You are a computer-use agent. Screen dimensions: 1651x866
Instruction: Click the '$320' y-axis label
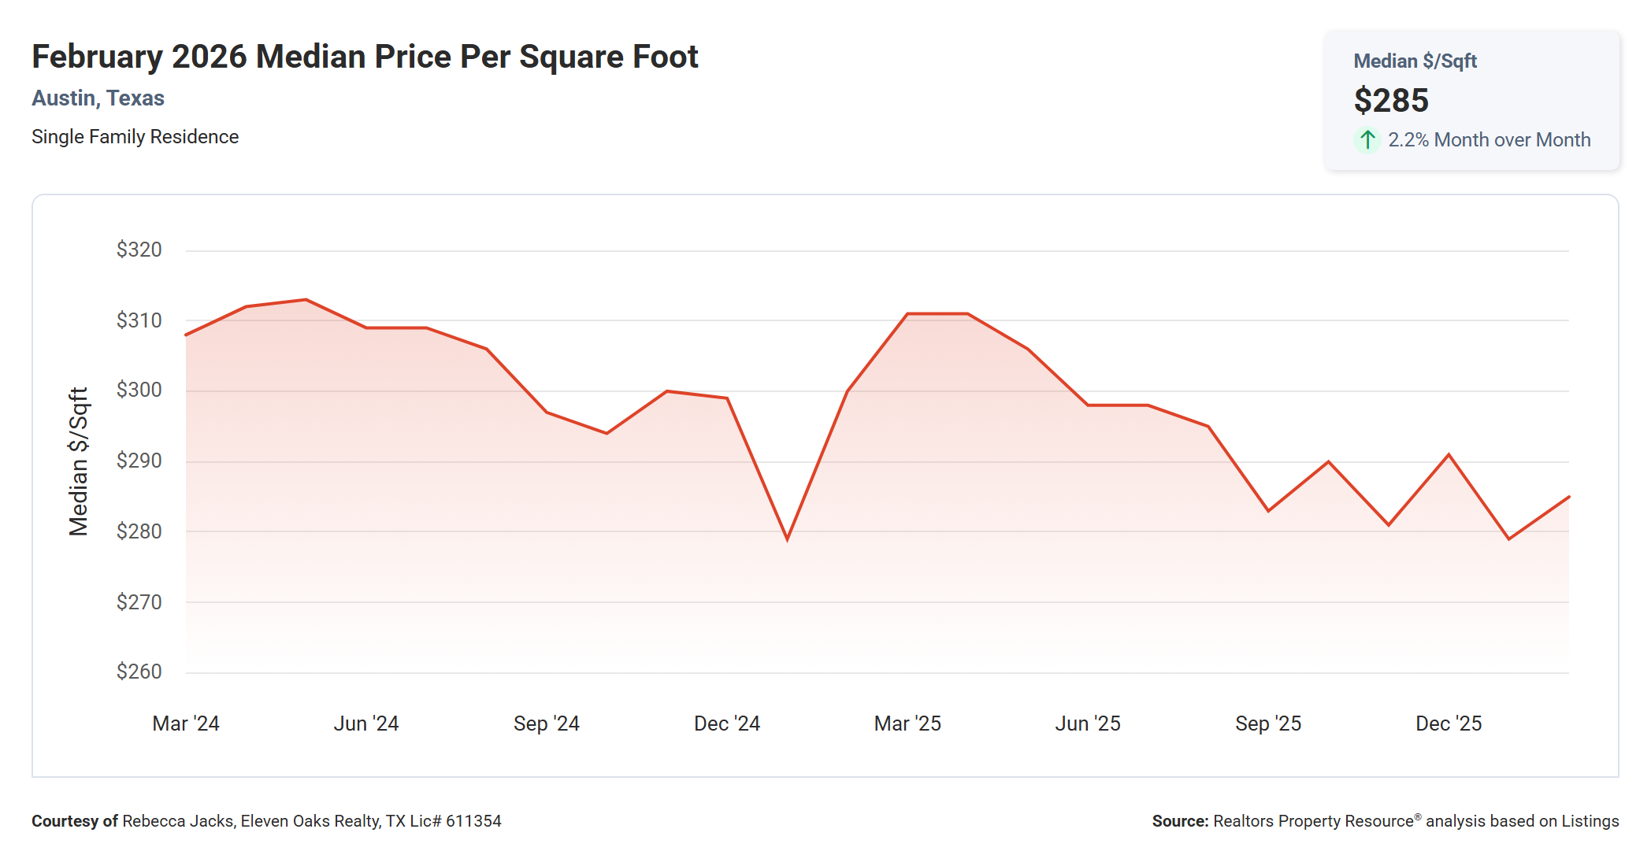tap(139, 250)
